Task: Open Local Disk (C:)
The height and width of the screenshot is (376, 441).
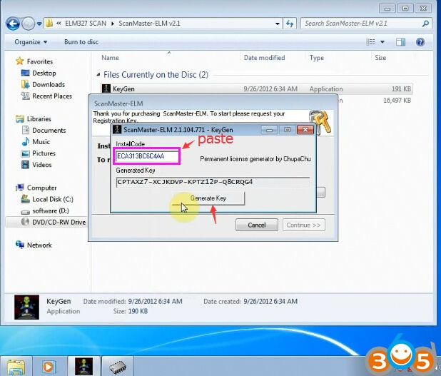Action: pyautogui.click(x=53, y=199)
